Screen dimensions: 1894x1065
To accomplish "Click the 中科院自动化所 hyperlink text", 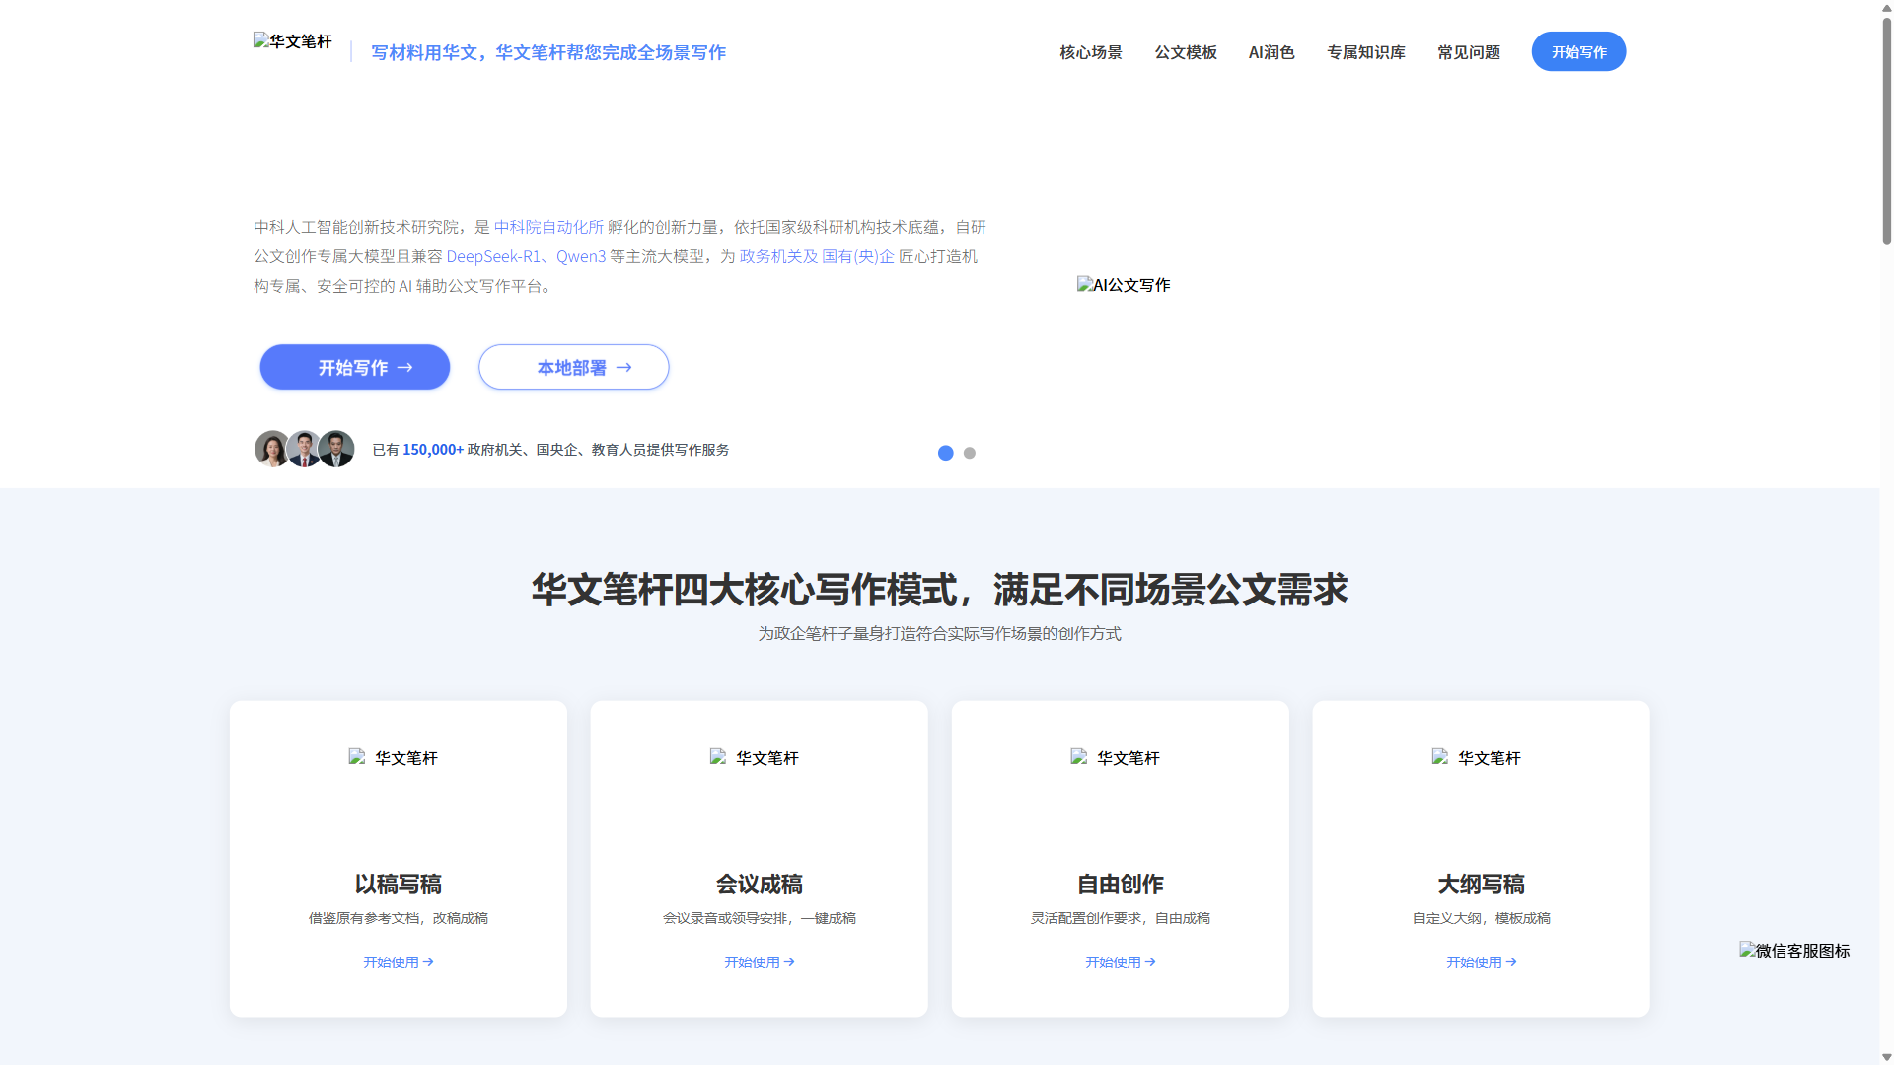I will 548,227.
